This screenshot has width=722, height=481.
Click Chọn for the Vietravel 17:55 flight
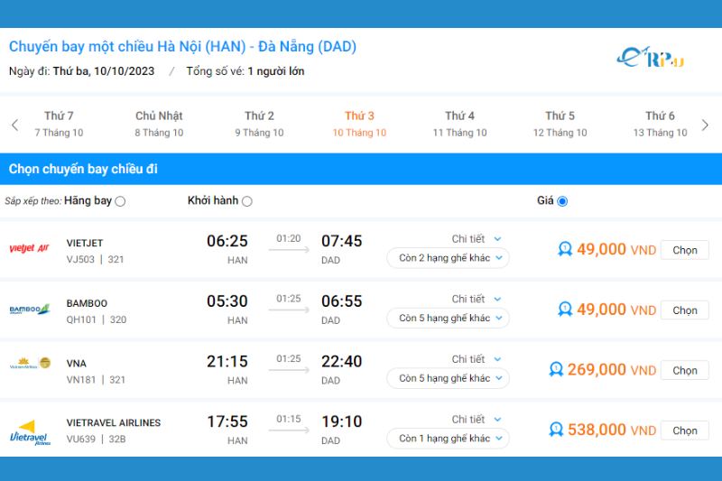point(685,430)
